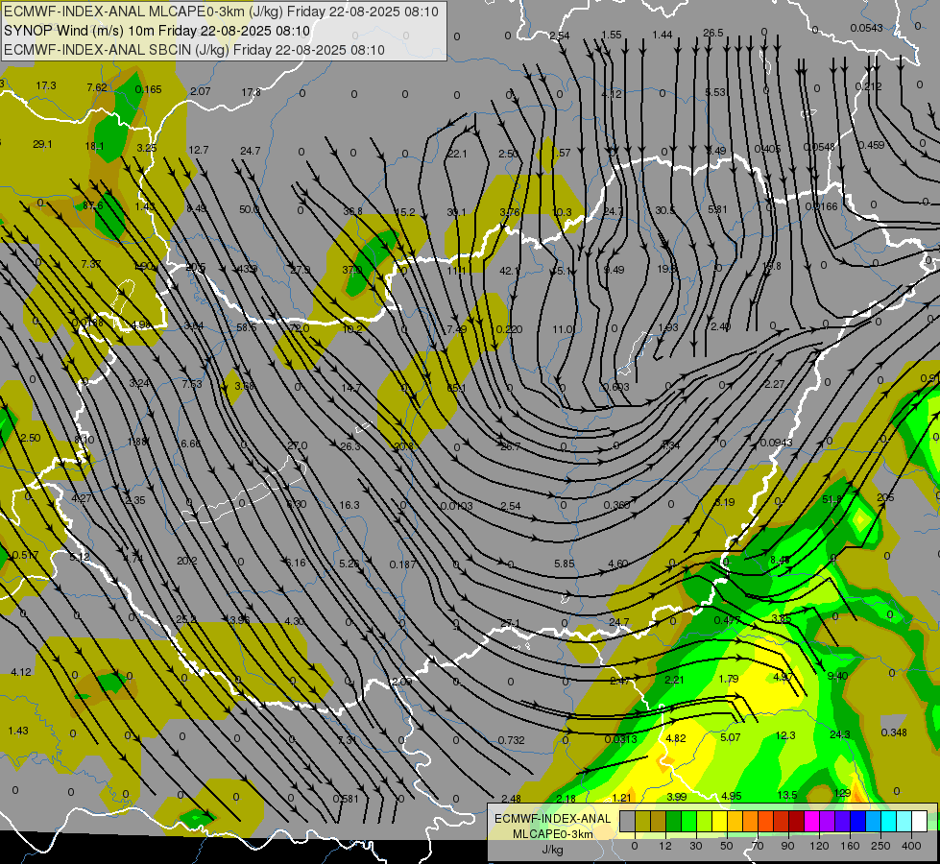Click the legend scale label 160

click(x=850, y=846)
